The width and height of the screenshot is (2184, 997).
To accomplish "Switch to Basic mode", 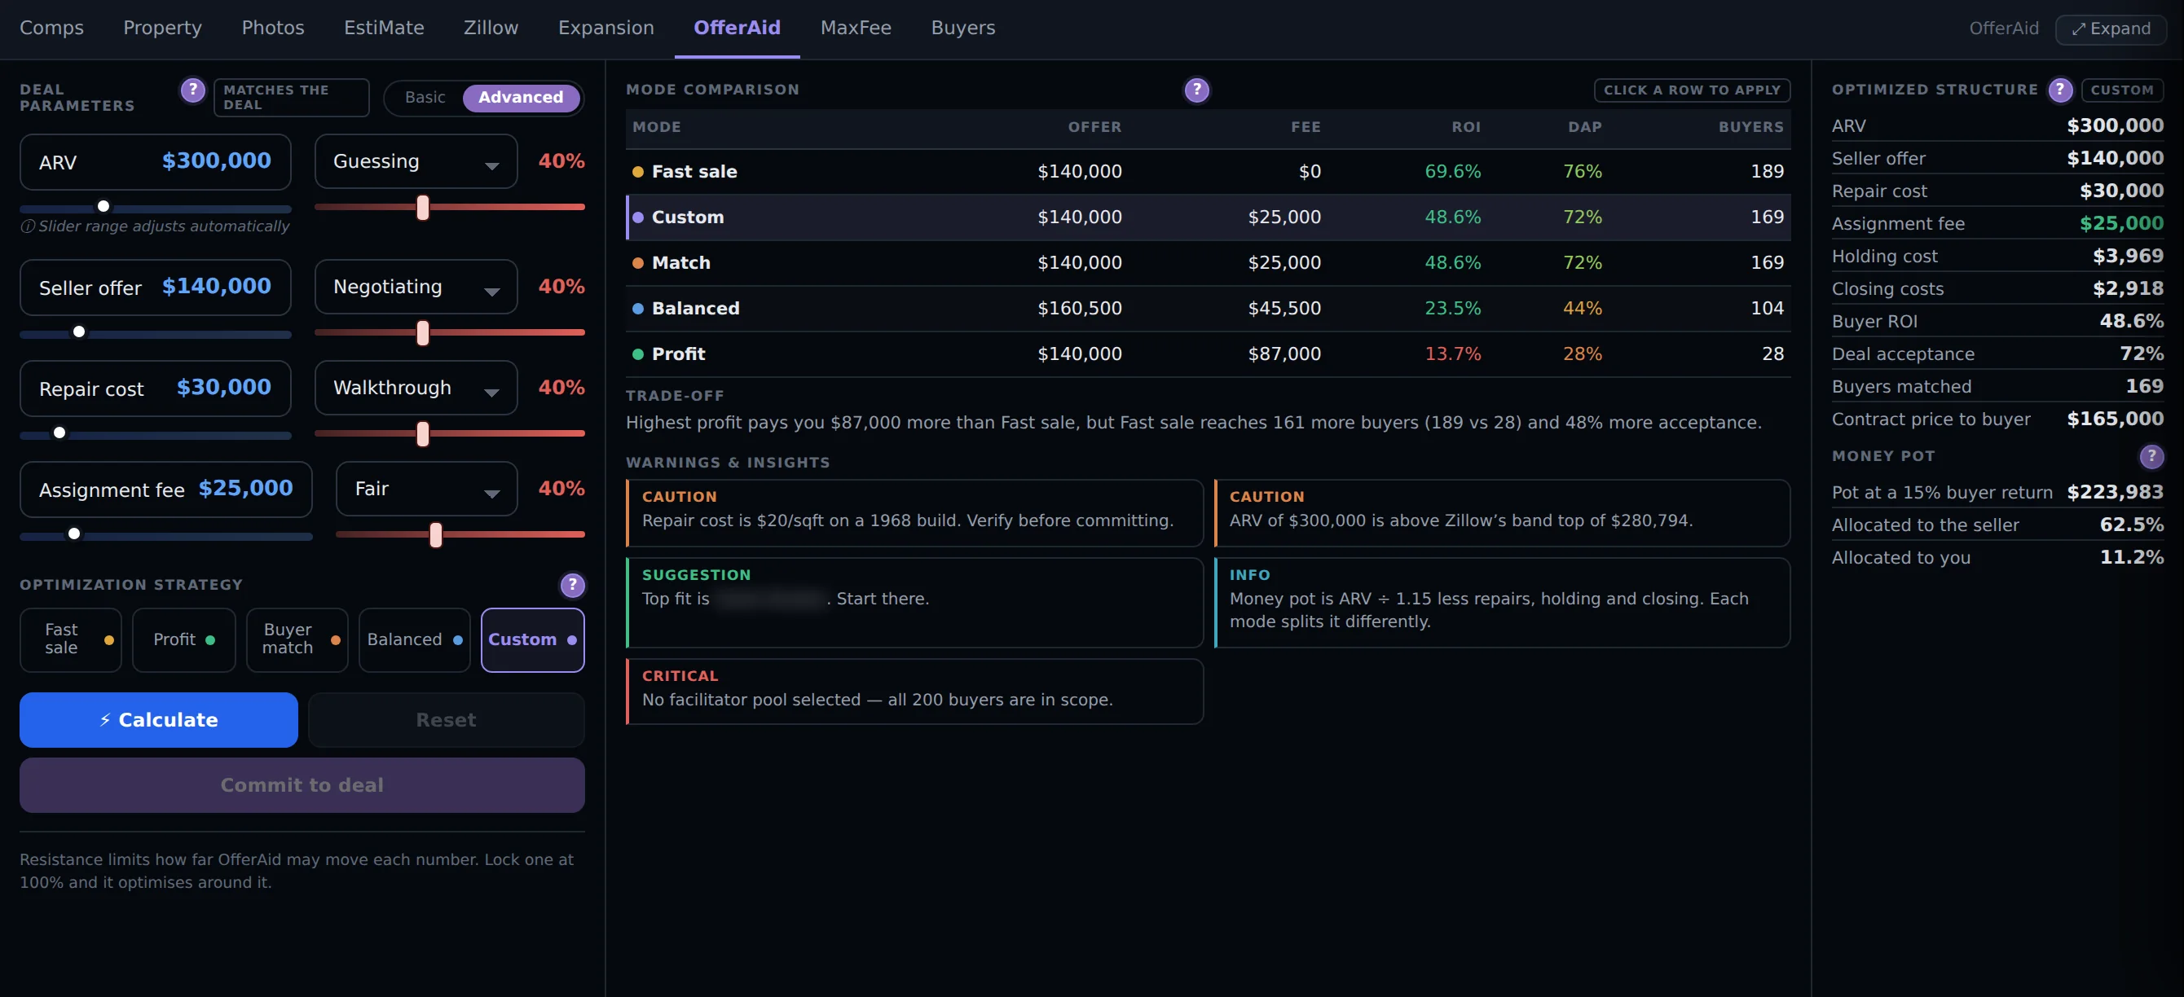I will (425, 98).
